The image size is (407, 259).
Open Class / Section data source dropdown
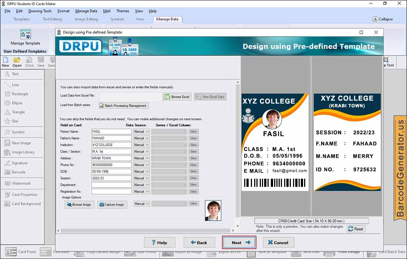141,152
